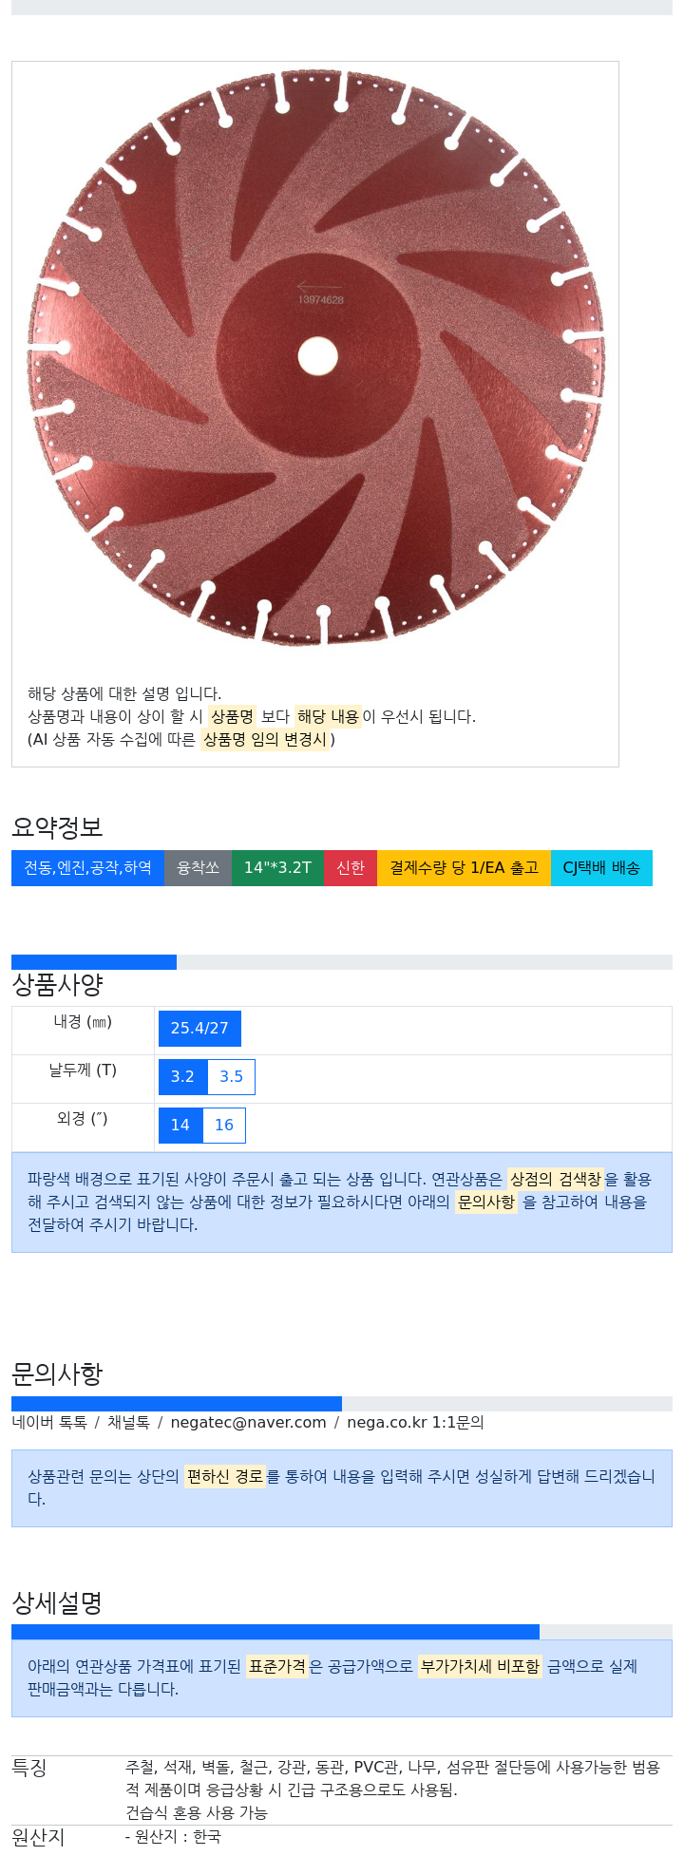Click the 상품사양 blue progress bar

click(x=94, y=962)
